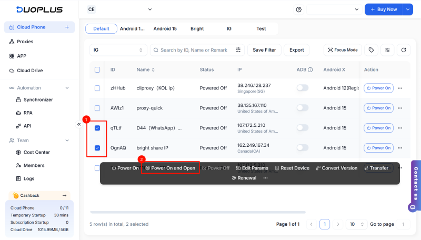The height and width of the screenshot is (240, 421).
Task: Open the IG group filter dropdown
Action: point(118,50)
